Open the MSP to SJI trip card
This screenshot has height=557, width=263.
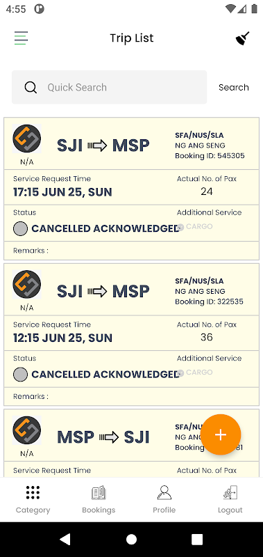131,443
